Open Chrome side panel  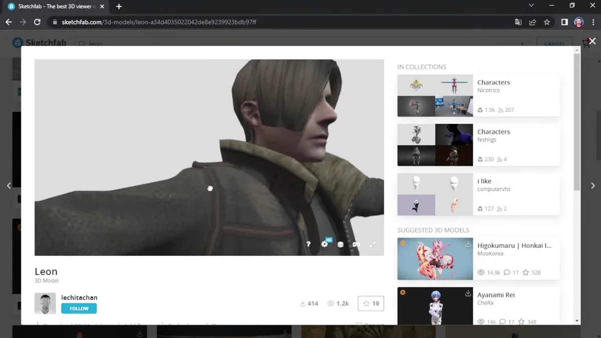tap(564, 22)
